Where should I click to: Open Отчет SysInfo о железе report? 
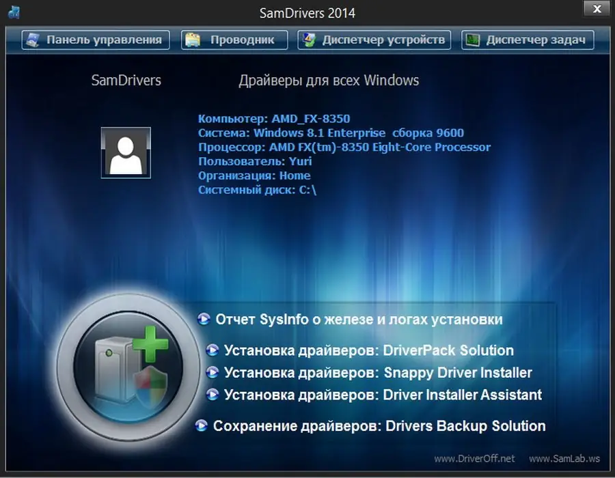coord(359,320)
